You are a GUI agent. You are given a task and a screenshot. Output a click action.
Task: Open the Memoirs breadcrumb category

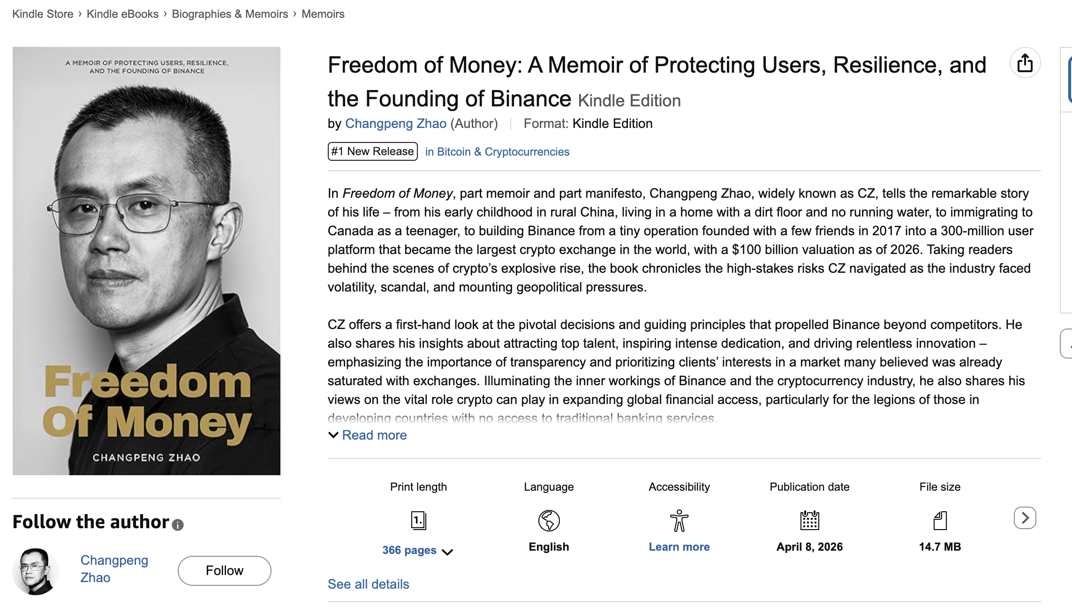323,14
